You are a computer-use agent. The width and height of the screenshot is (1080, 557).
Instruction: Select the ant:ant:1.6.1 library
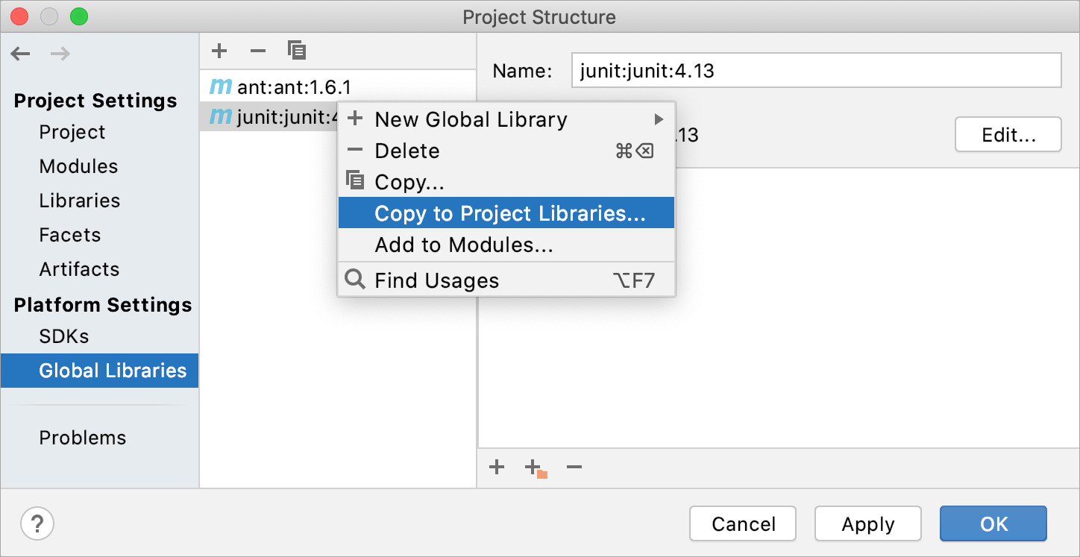(x=294, y=87)
